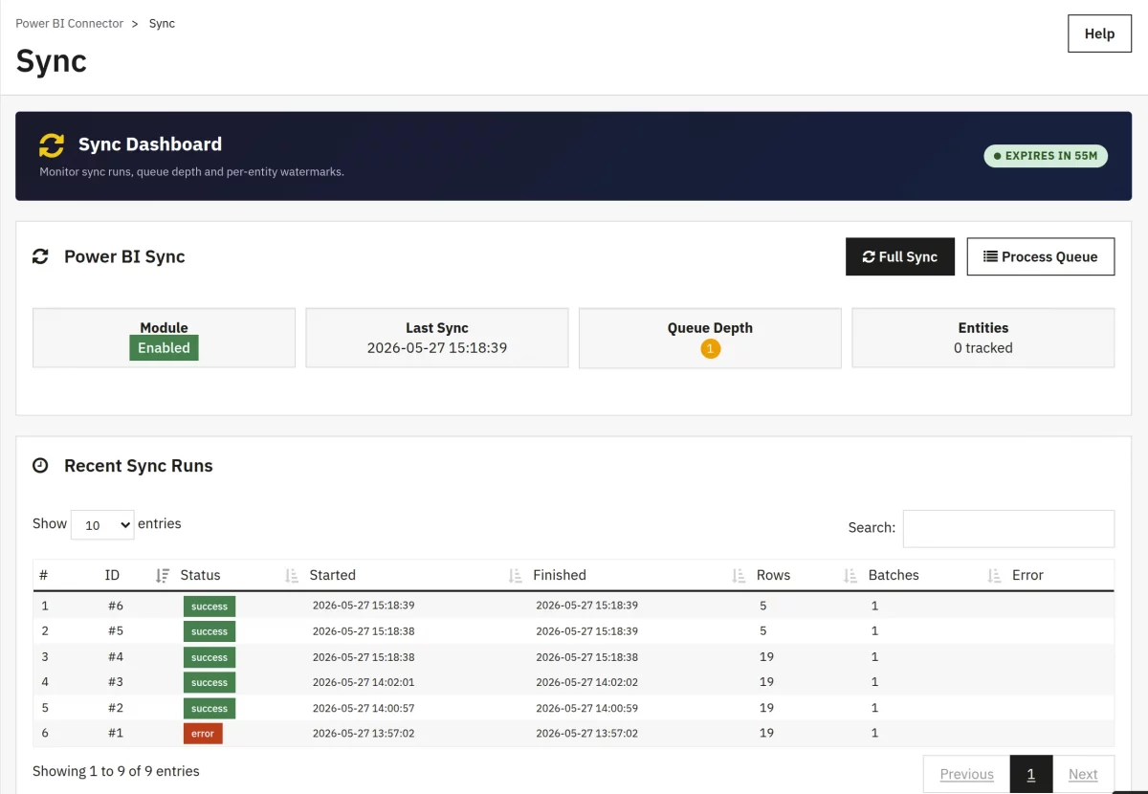Click success badge for run #3
Viewport: 1148px width, 794px height.
tap(210, 683)
